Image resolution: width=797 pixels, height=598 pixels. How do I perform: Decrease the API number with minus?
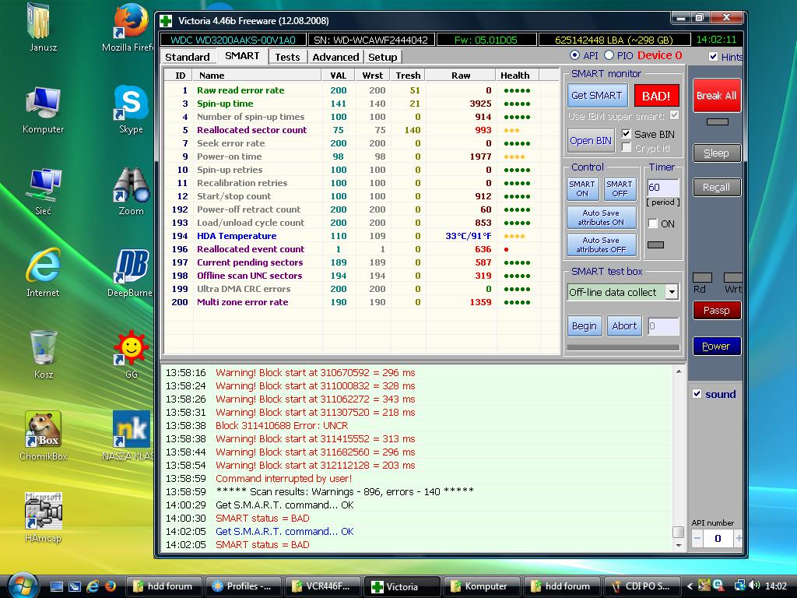[697, 538]
